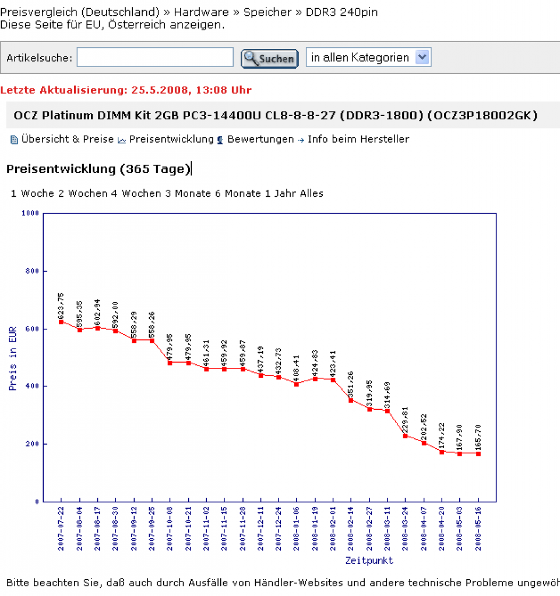The height and width of the screenshot is (596, 560).
Task: Click the 595,35 data point
Action: [x=79, y=330]
